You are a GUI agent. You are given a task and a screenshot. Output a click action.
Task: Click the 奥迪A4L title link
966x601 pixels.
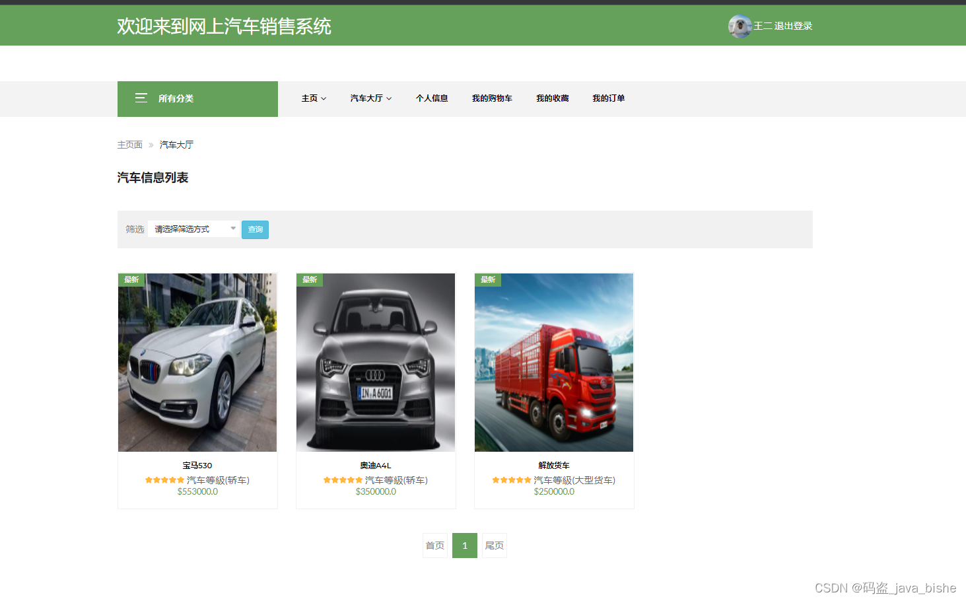click(376, 466)
